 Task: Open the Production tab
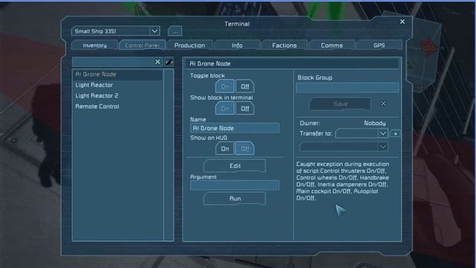coord(190,45)
